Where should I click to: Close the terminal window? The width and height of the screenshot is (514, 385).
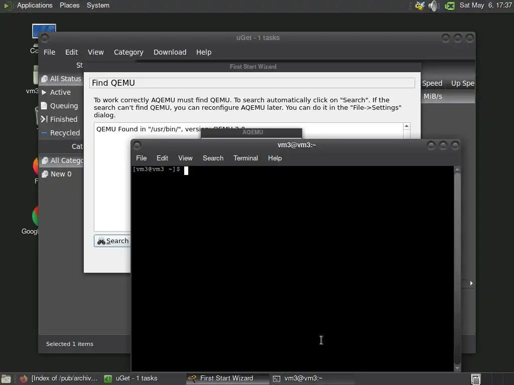click(455, 145)
